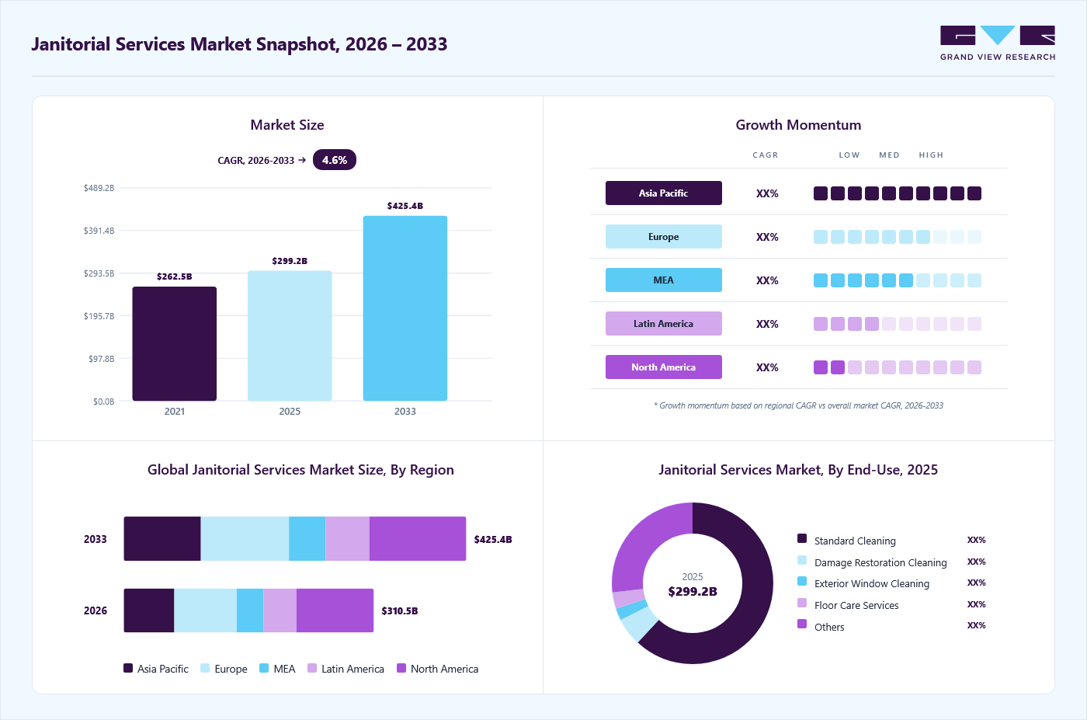Click the $262.5B label above 2021 bar
1087x720 pixels.
tap(175, 277)
